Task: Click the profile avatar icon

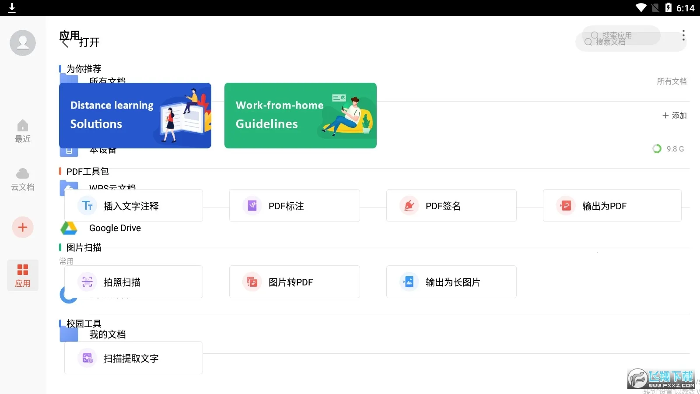Action: coord(23,42)
